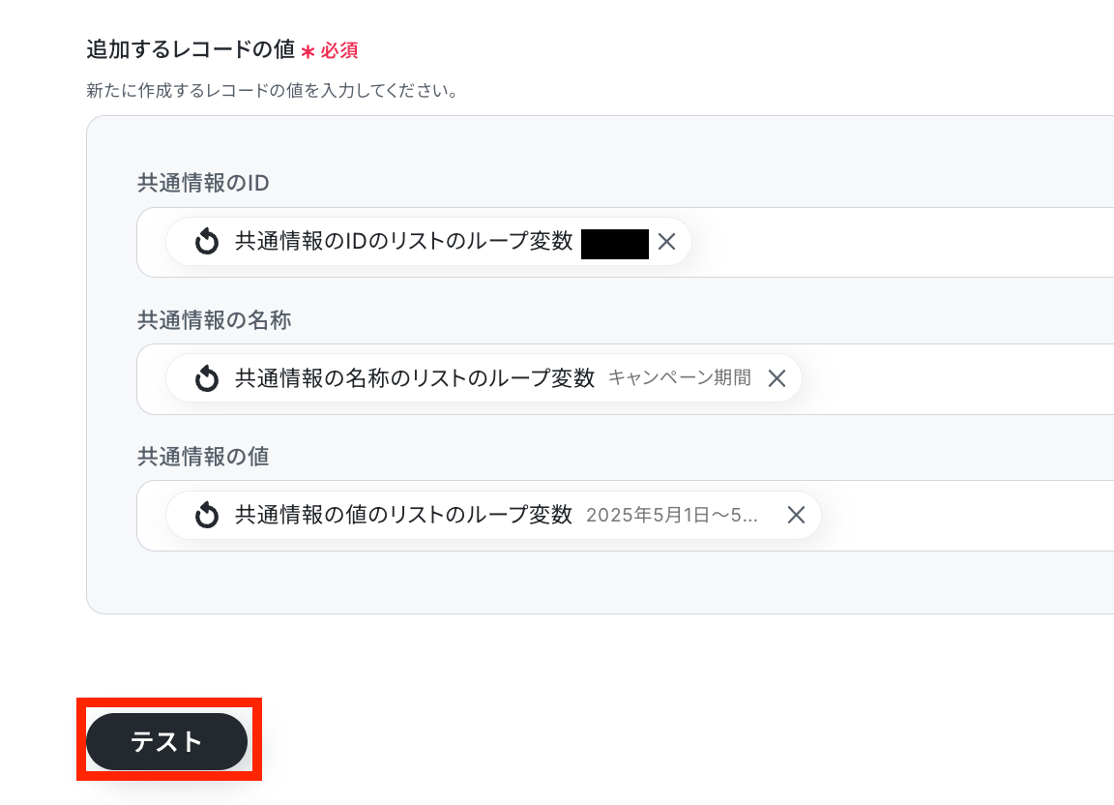Remove the 共通情報のIDのリストのループ変数 chip
Screen dimensions: 1114x805
point(666,242)
